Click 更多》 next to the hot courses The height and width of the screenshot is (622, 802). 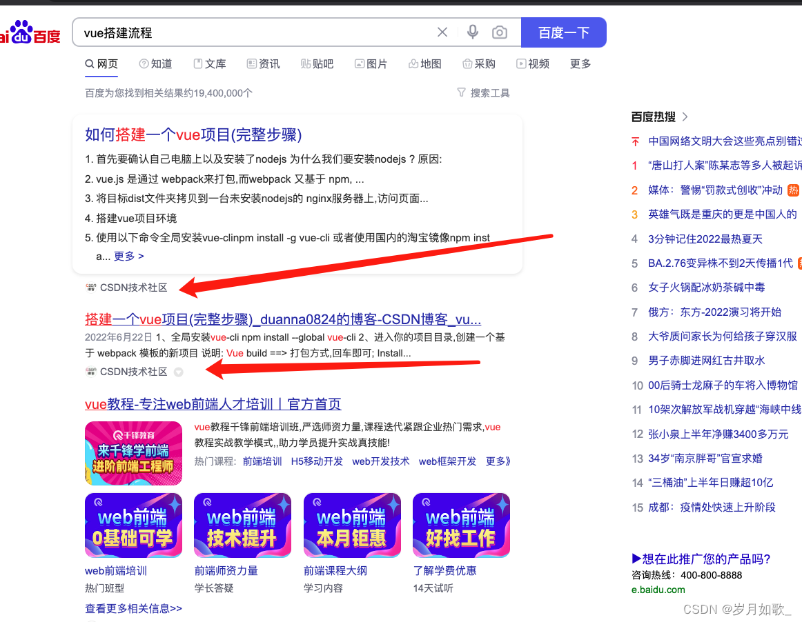[498, 461]
